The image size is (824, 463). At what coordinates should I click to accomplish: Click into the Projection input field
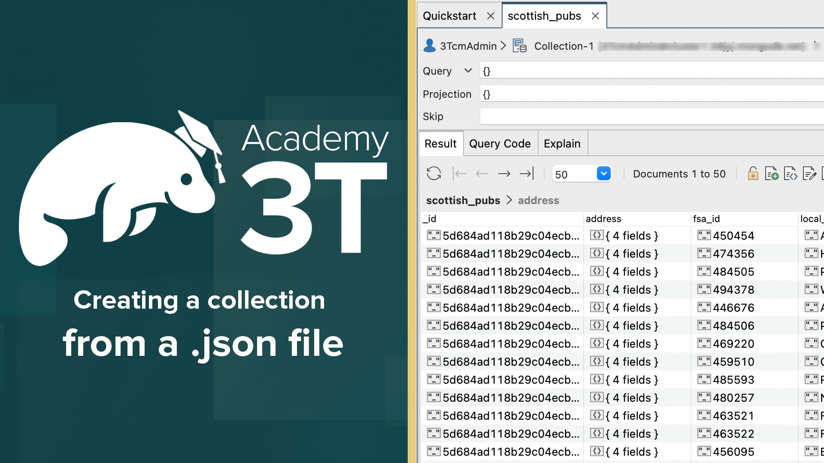(x=651, y=93)
